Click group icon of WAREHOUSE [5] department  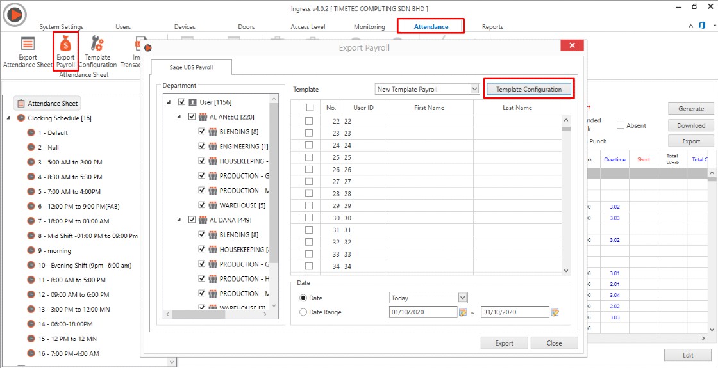(212, 205)
